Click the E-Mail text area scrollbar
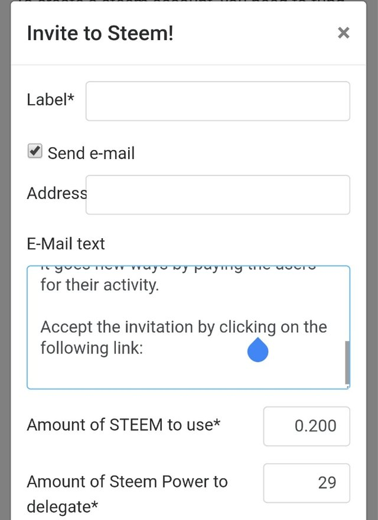The height and width of the screenshot is (520, 378). coord(347,360)
